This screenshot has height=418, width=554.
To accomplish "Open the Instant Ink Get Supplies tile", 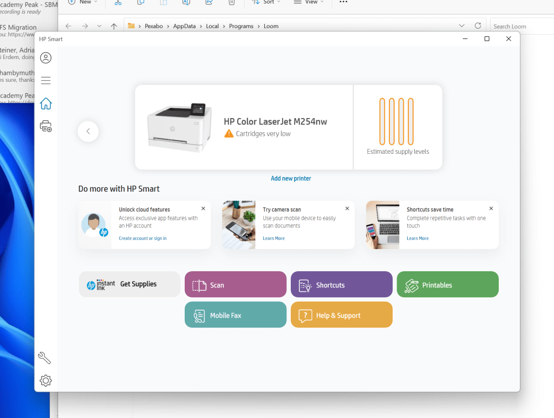I will [x=129, y=284].
